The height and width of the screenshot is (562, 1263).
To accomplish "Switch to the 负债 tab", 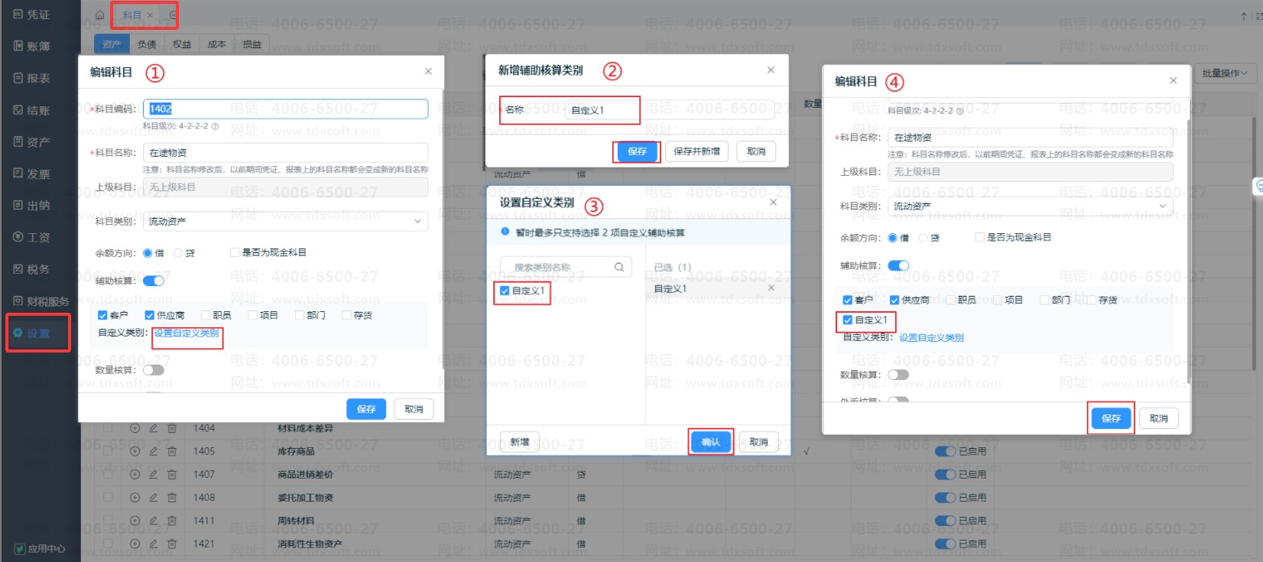I will point(147,44).
